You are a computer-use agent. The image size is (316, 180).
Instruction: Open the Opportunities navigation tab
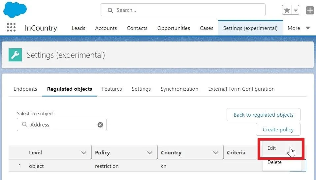(174, 28)
